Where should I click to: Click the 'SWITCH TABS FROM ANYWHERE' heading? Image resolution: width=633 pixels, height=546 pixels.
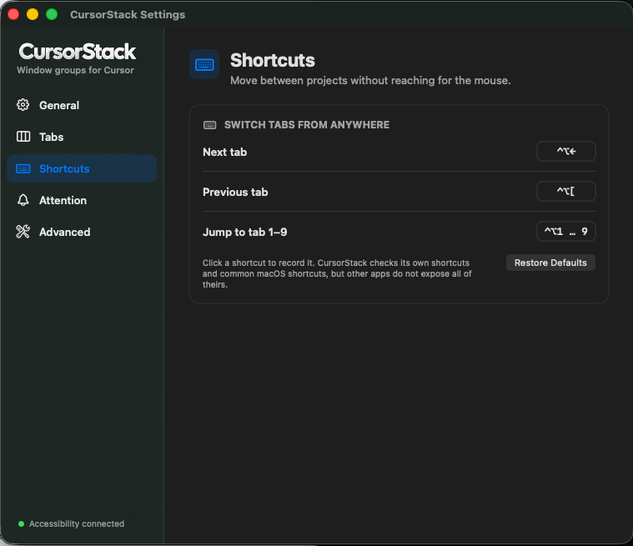[x=307, y=125]
